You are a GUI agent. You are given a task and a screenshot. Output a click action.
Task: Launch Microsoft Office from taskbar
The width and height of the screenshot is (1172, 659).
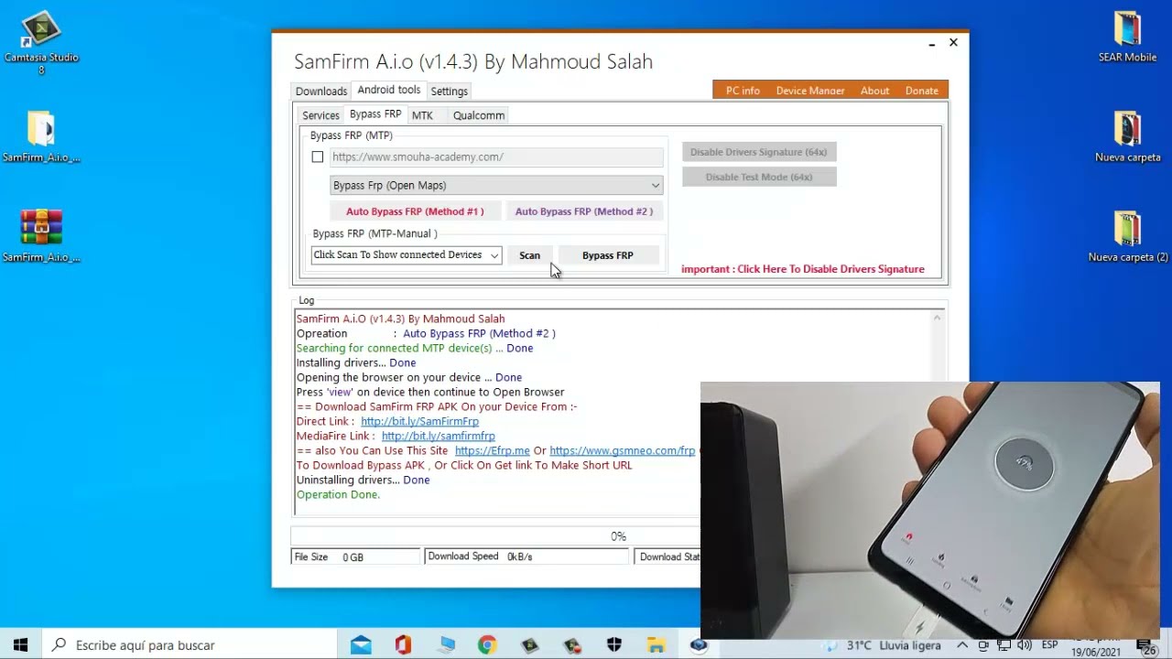click(403, 645)
